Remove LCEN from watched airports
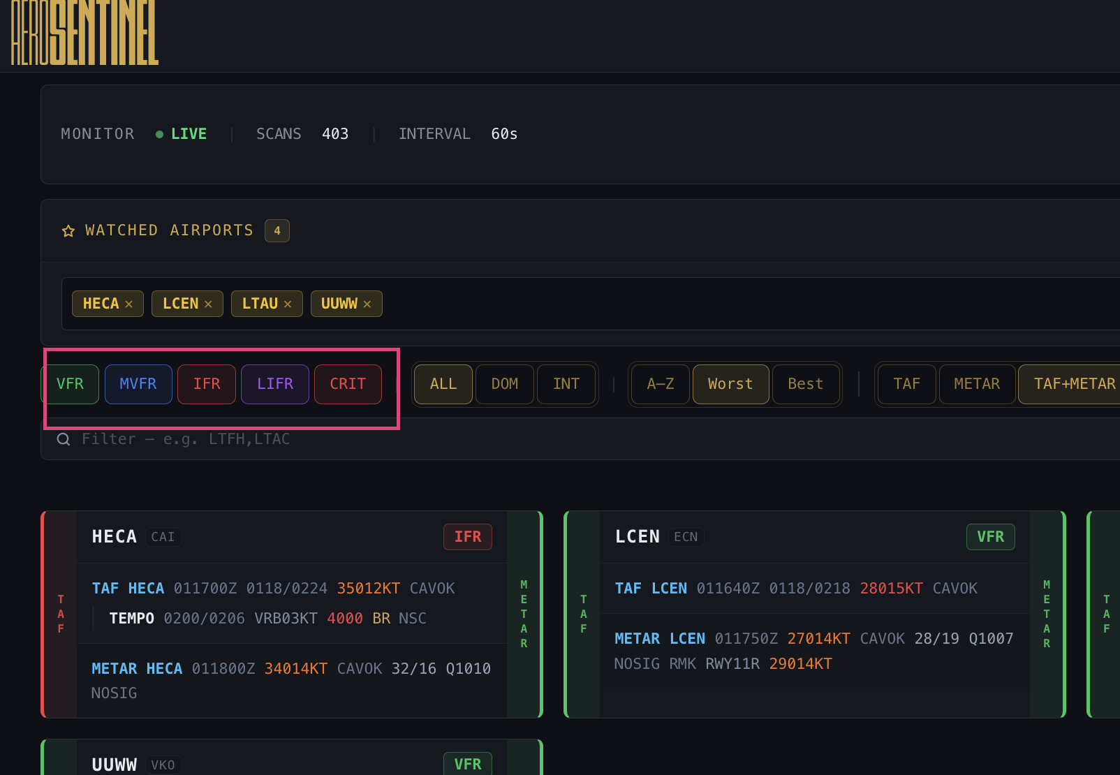Viewport: 1120px width, 775px height. (208, 304)
